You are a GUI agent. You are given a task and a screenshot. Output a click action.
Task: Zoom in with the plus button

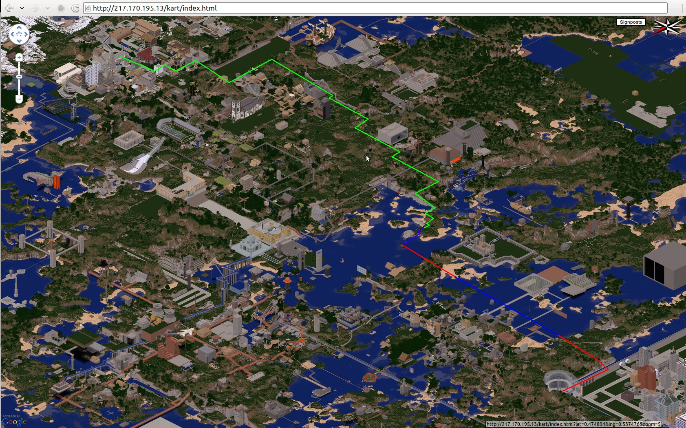click(19, 57)
